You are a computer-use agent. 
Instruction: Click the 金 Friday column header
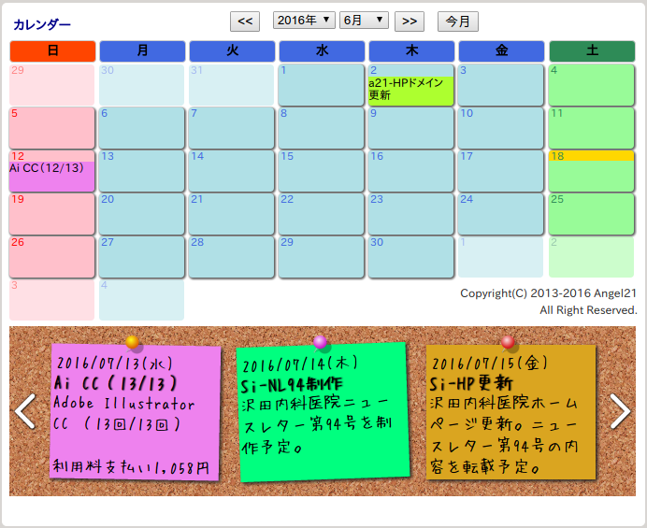[x=501, y=51]
